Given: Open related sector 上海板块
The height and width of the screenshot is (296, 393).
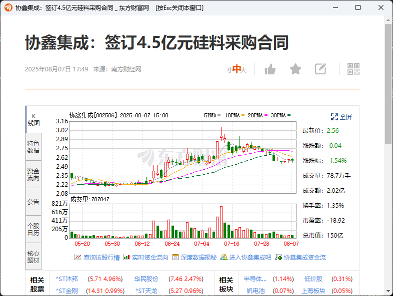Looking at the screenshot, I should point(313,291).
